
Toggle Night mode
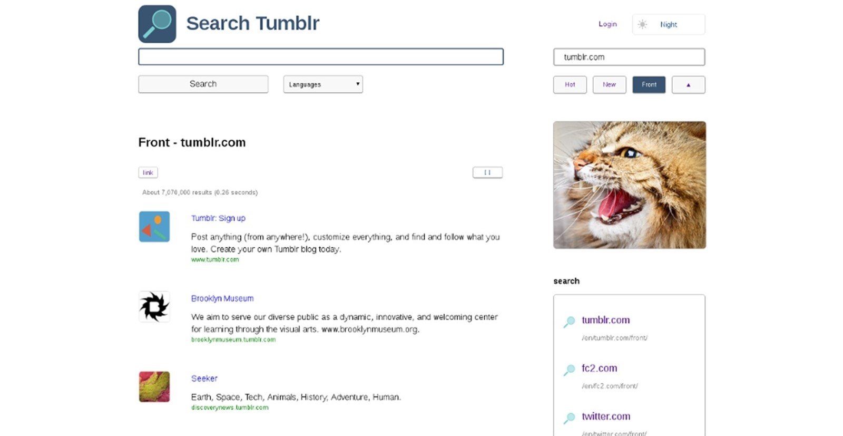coord(669,24)
